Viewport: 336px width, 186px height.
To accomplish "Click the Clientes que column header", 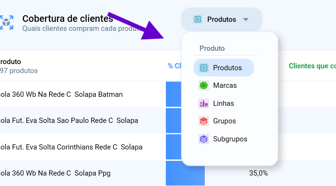I will click(x=312, y=66).
